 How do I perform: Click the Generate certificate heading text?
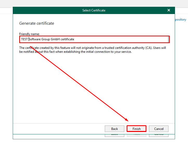coord(37,23)
